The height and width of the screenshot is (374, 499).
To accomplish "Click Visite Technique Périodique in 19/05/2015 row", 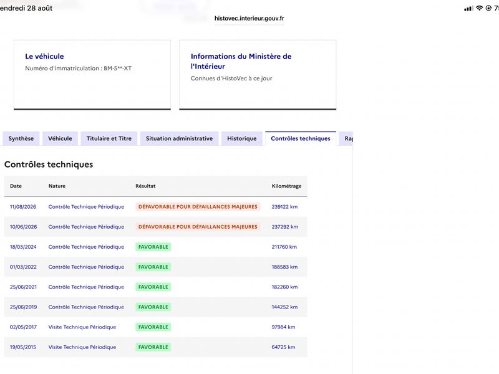I will (82, 347).
